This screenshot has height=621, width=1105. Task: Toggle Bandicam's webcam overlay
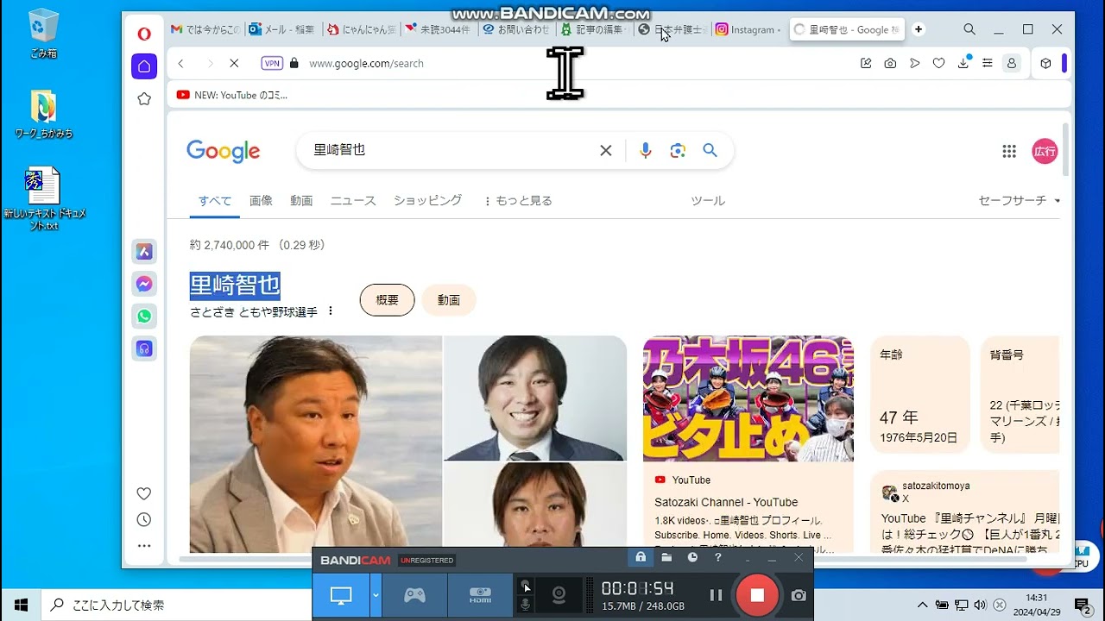pos(559,594)
